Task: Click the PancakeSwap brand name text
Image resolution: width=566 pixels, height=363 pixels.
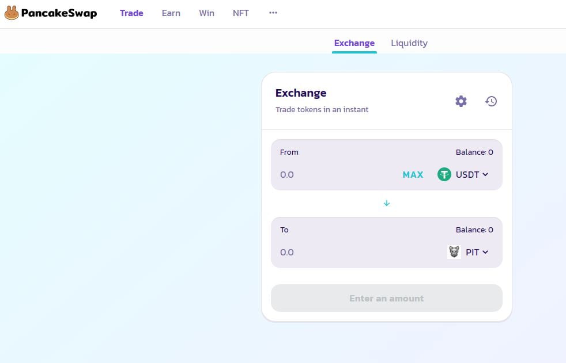Action: (59, 13)
